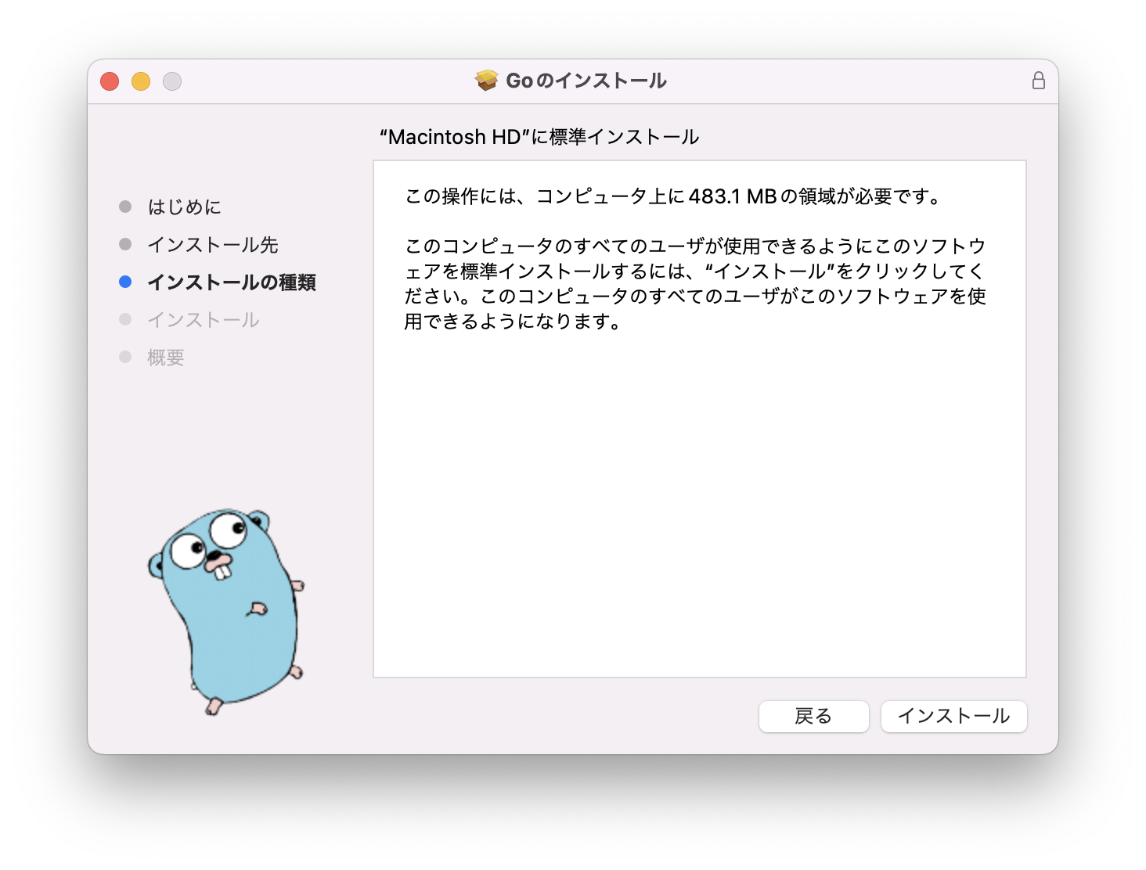
Task: Click the dimmed インストール step label
Action: coord(202,319)
